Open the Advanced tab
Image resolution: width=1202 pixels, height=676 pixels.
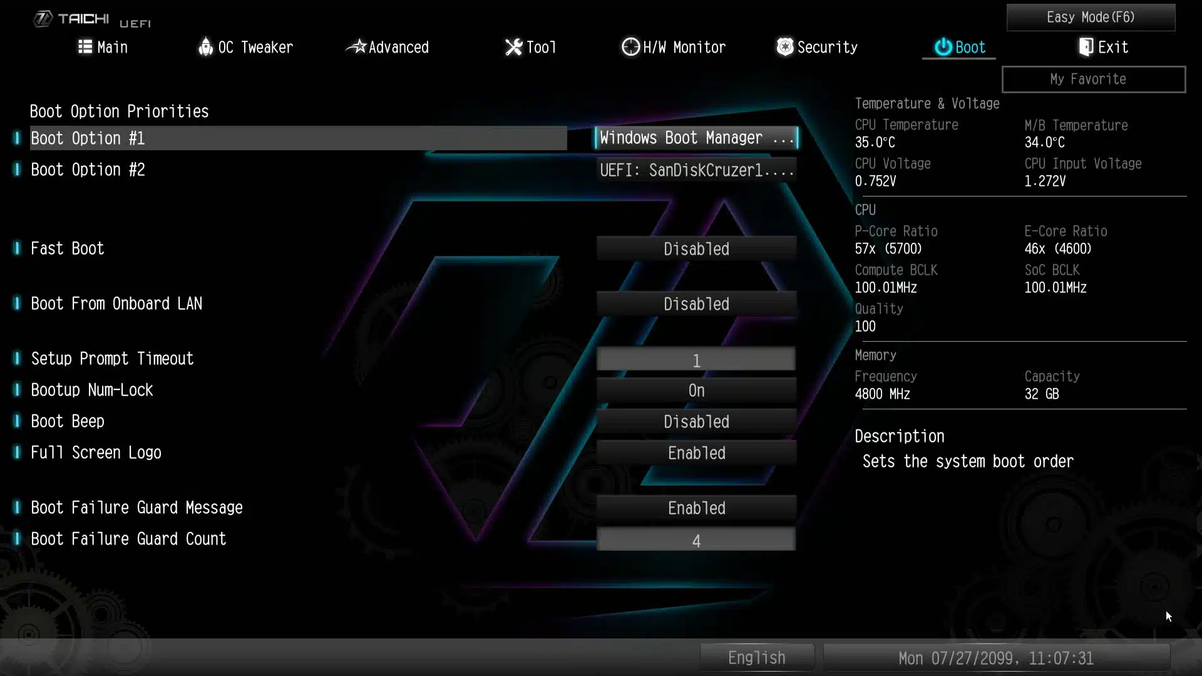point(388,47)
